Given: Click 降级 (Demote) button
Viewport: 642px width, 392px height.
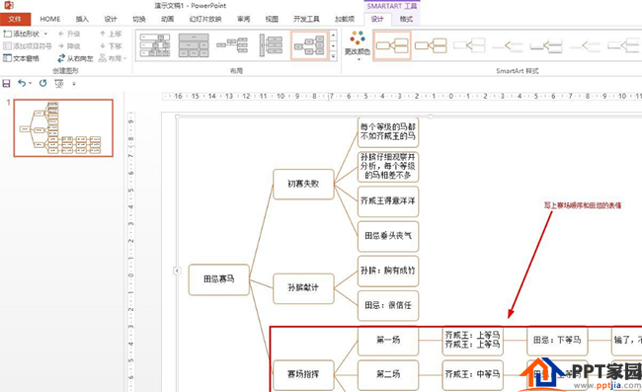Looking at the screenshot, I should pos(69,46).
